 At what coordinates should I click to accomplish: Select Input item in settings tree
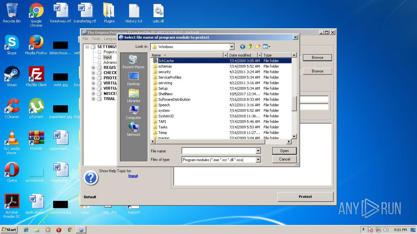108,57
